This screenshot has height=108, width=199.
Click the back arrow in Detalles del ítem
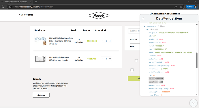pos(143,18)
